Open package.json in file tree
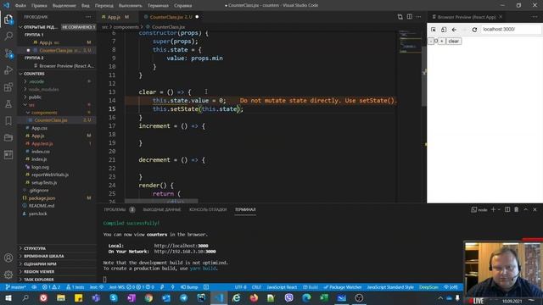 point(42,198)
